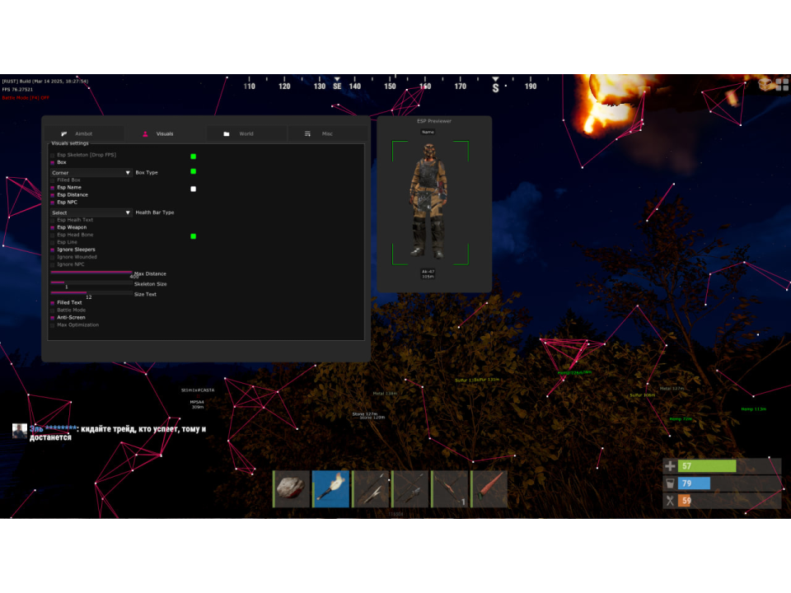Select the rock in the first hotbar slot
This screenshot has height=593, width=791.
pyautogui.click(x=291, y=488)
